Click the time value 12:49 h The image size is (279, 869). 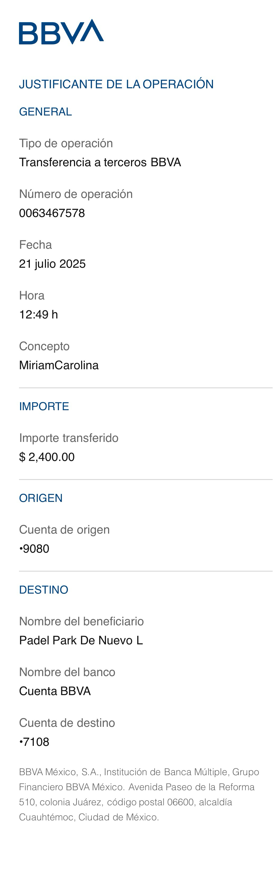click(x=39, y=315)
